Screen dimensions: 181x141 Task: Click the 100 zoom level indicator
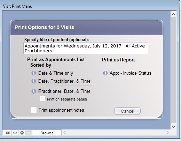[x=7, y=133]
